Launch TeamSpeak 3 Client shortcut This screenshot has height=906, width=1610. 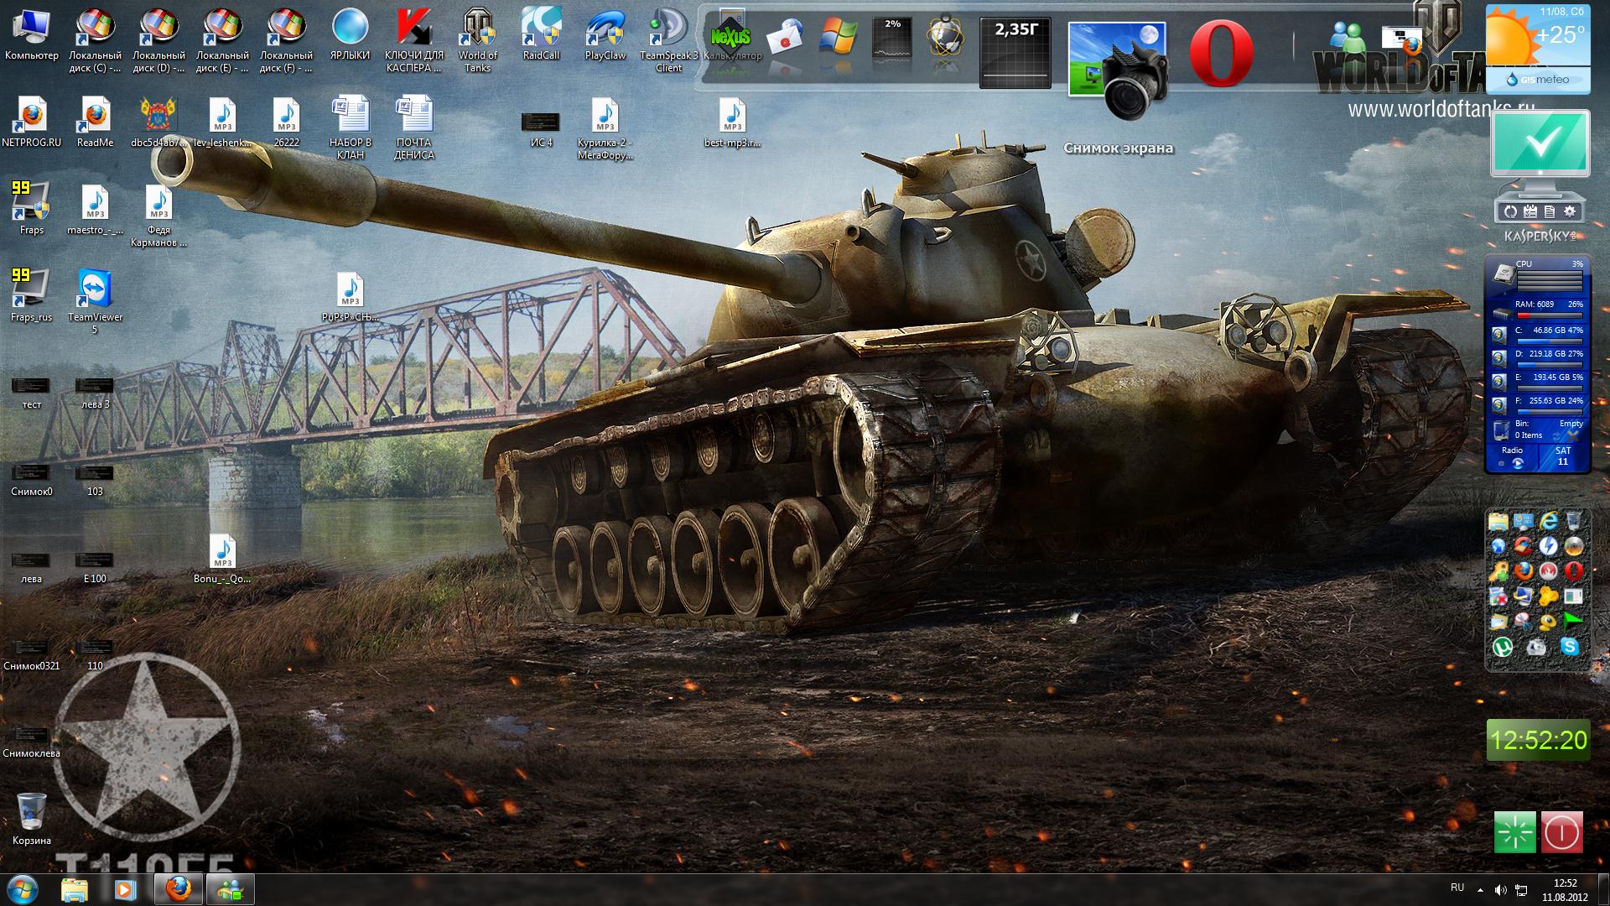coord(669,39)
